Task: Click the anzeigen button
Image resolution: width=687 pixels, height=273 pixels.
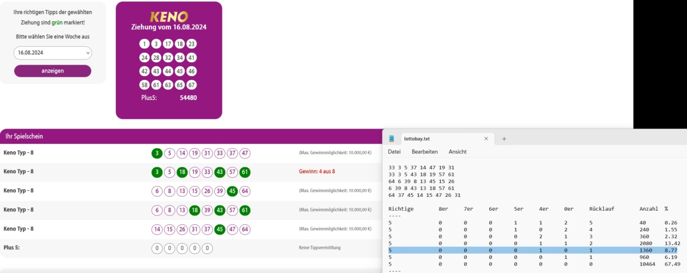Action: click(x=53, y=71)
